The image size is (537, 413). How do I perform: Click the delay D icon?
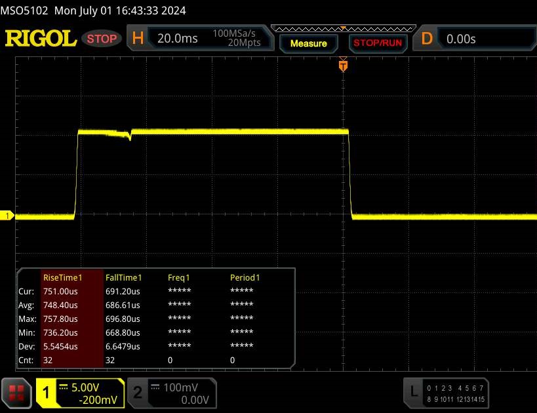tap(427, 39)
